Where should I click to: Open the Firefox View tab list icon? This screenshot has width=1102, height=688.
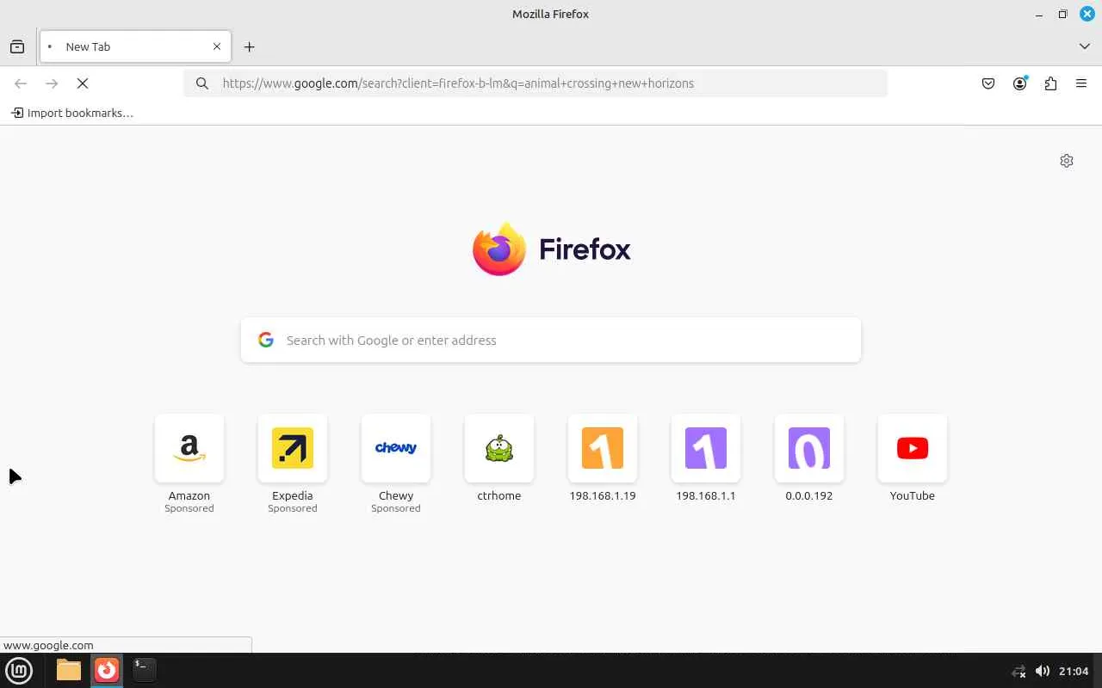17,46
